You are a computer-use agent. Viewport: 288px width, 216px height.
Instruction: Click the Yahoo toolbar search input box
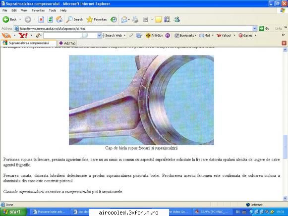70,35
